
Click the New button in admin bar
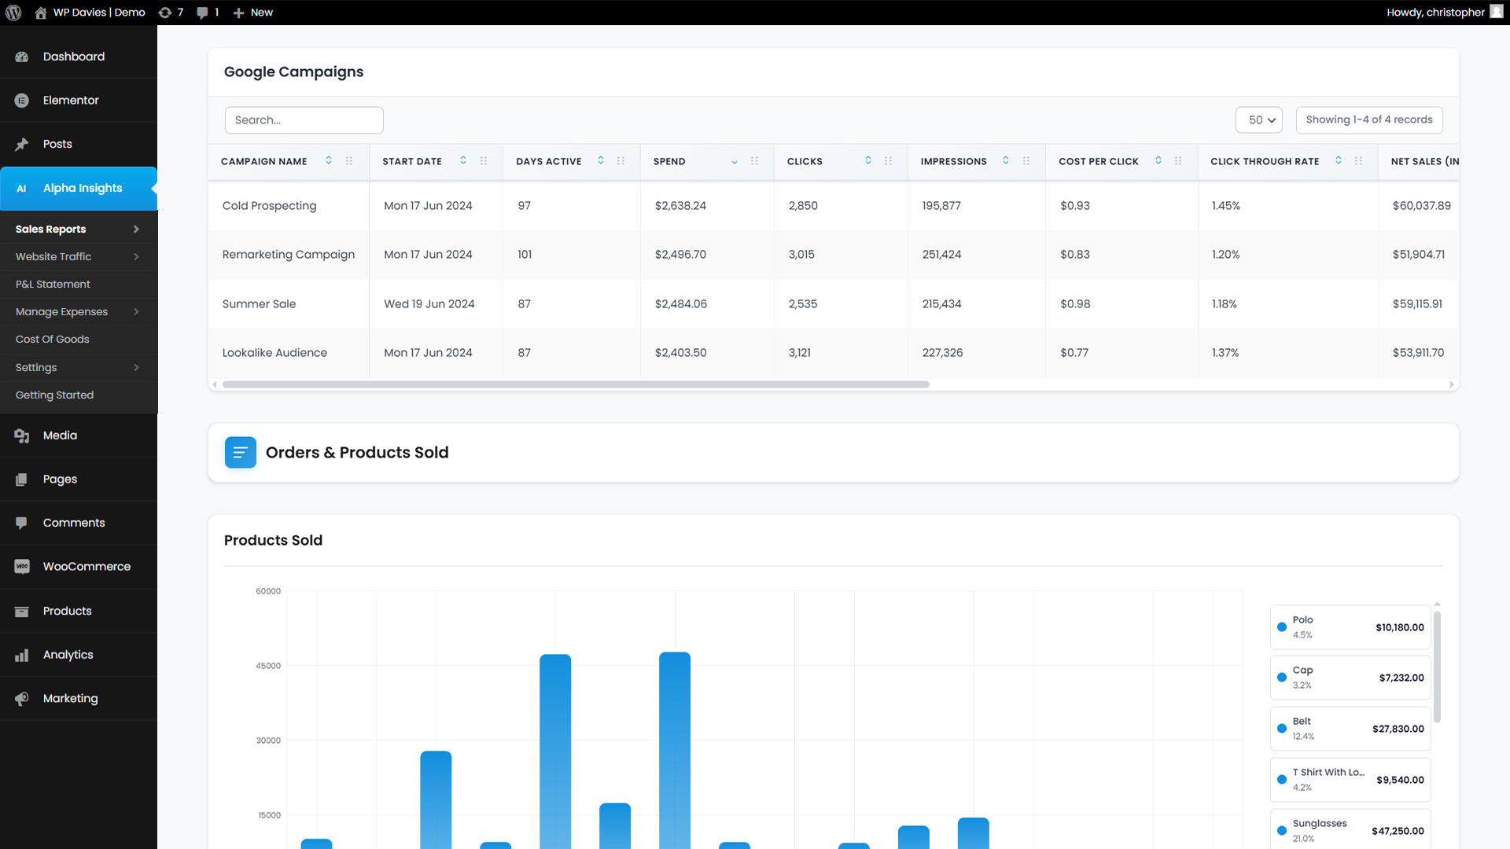click(x=253, y=13)
